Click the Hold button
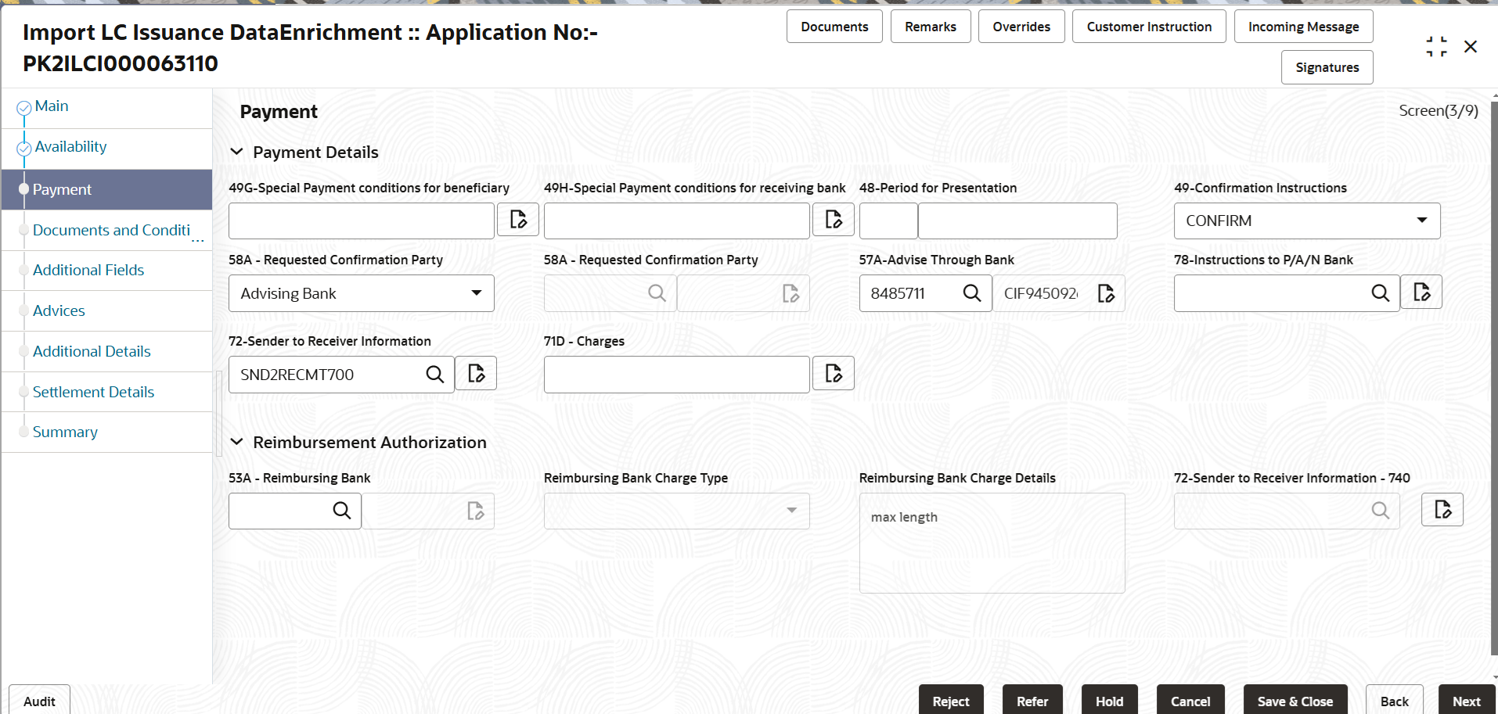Image resolution: width=1498 pixels, height=714 pixels. 1109,701
